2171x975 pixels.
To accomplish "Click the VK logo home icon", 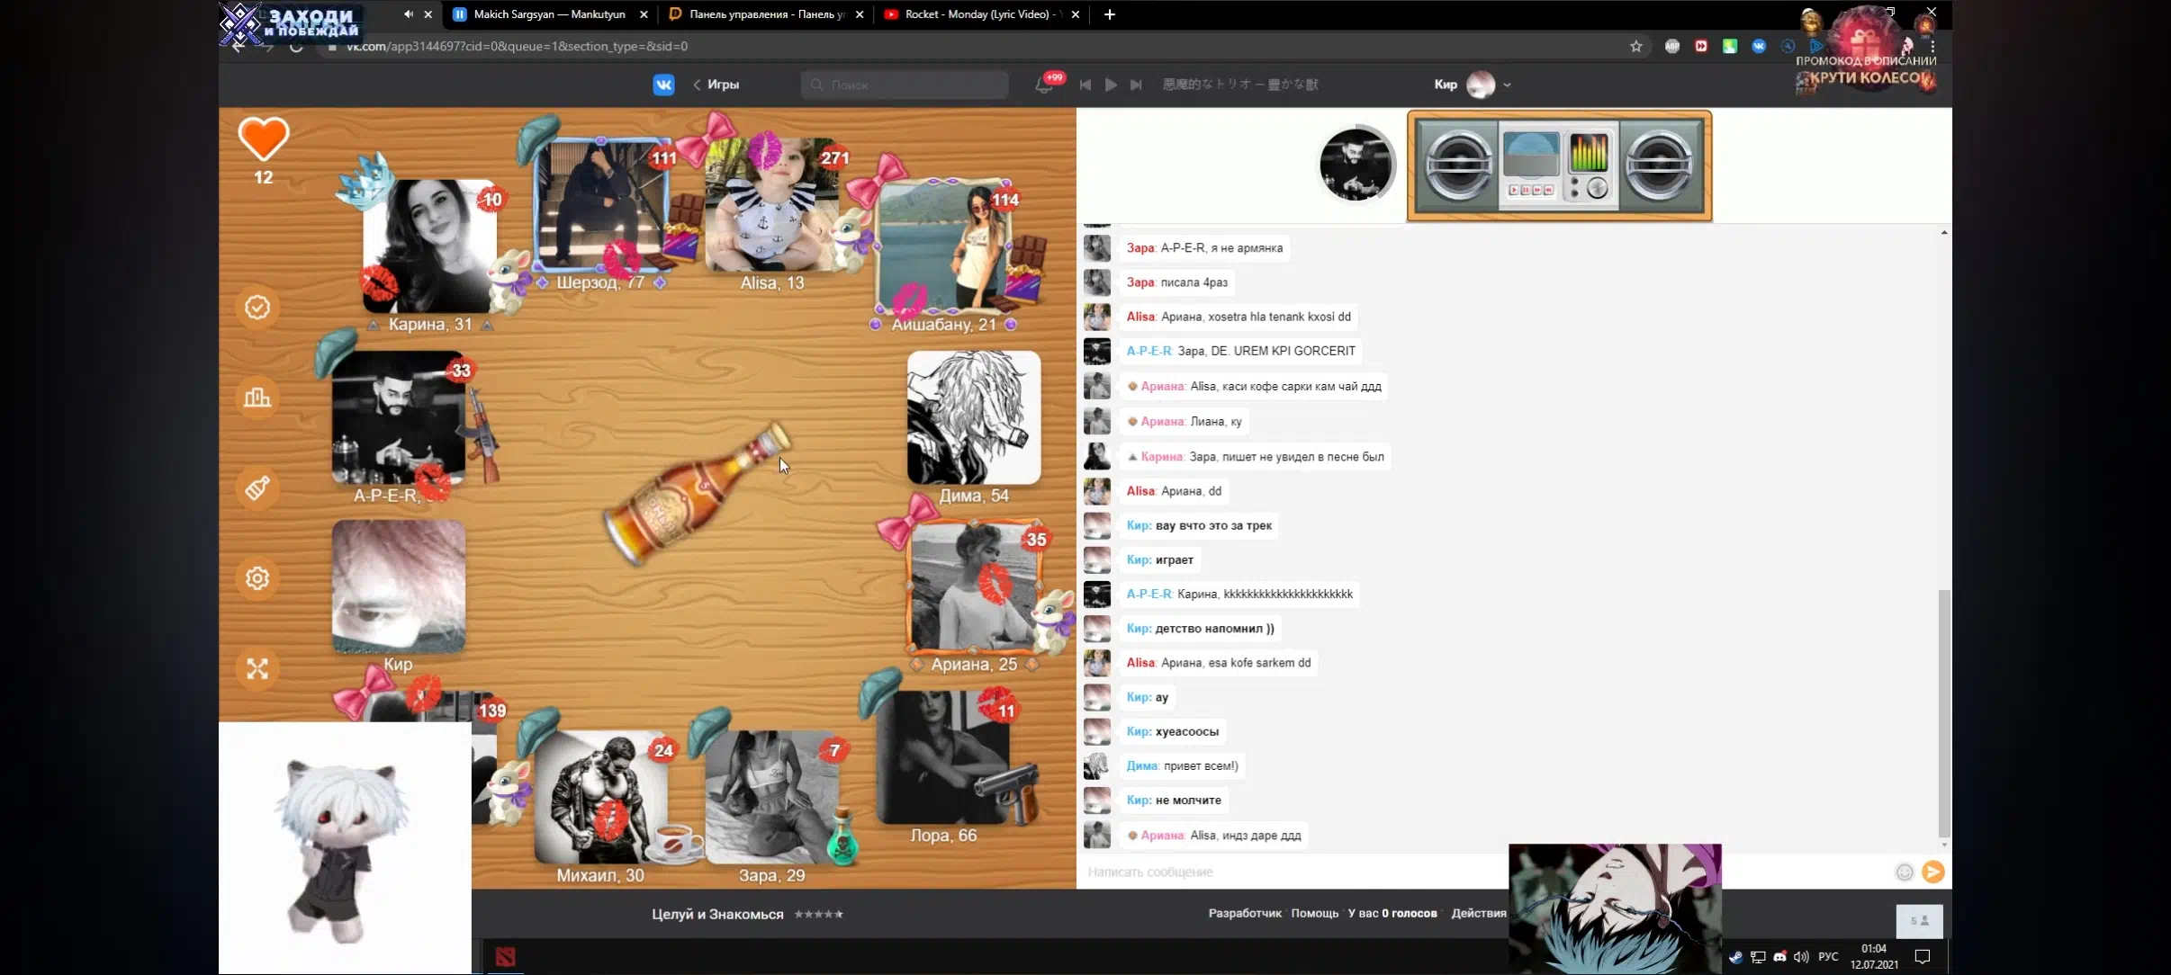I will point(663,85).
